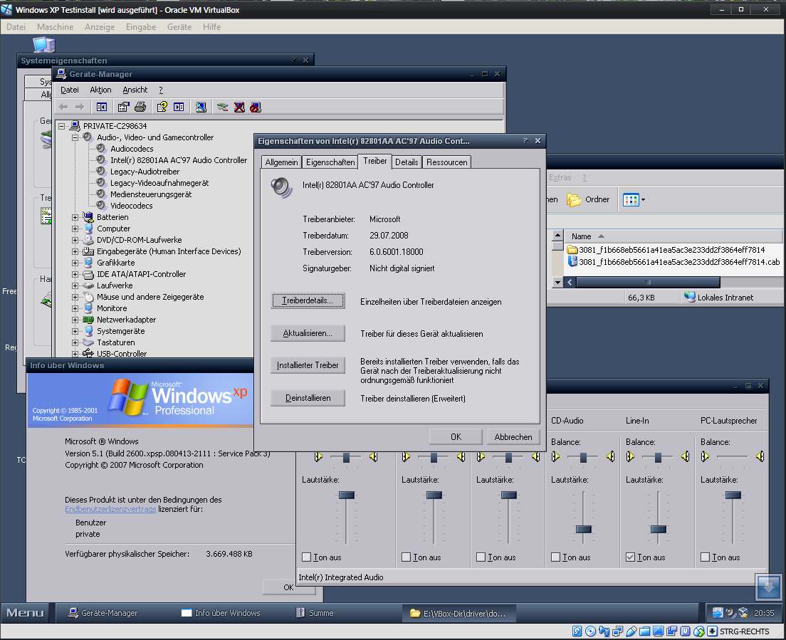This screenshot has height=640, width=786.
Task: Scan for hardware changes via toolbar icon
Action: pos(201,107)
